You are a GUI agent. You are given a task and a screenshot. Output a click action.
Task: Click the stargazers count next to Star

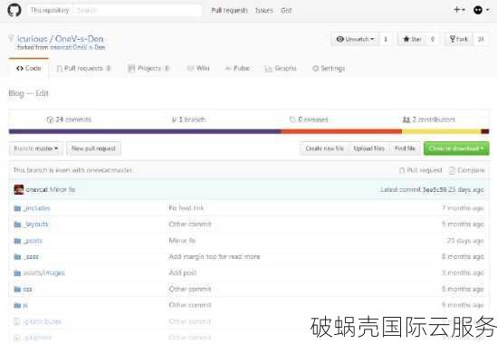(x=433, y=39)
